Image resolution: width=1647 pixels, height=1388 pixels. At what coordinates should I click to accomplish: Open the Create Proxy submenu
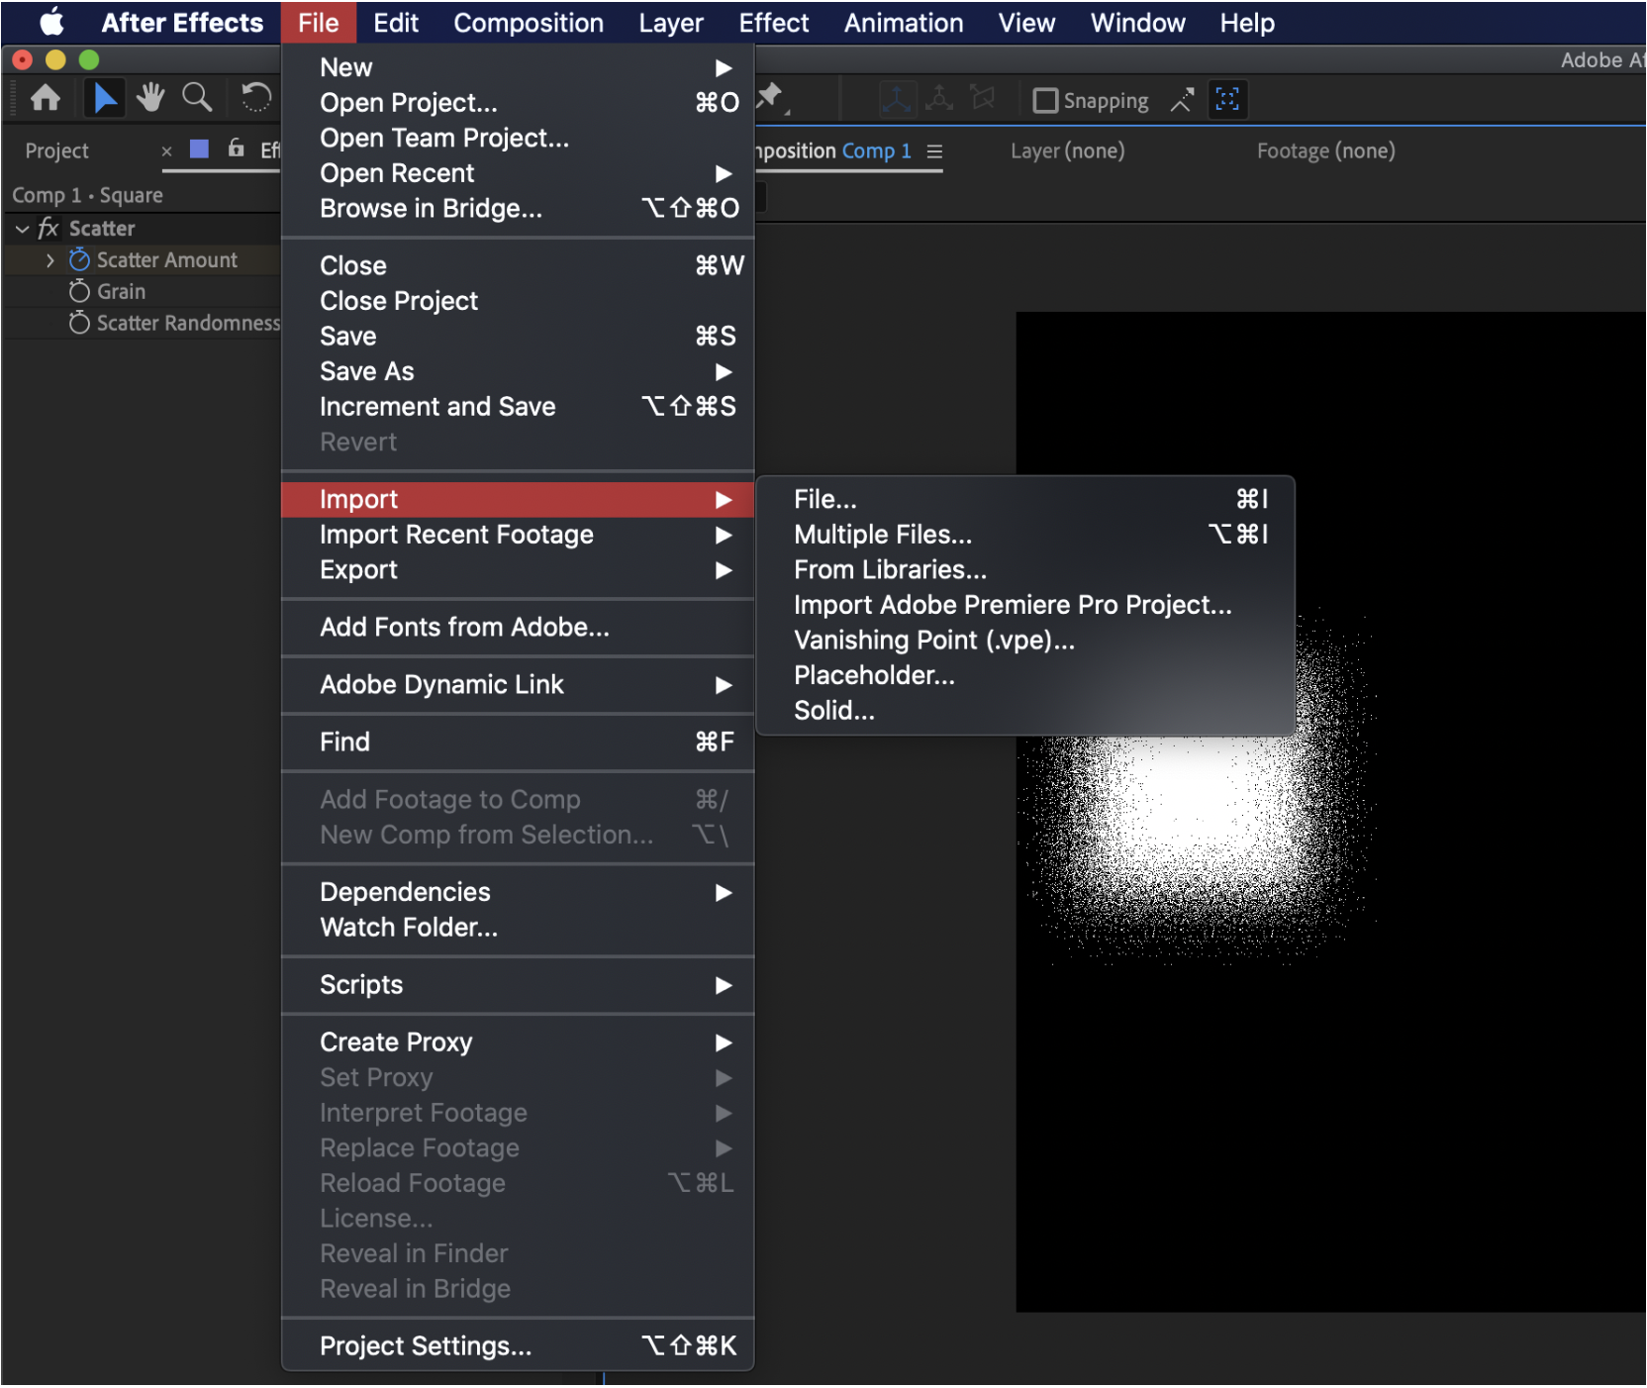point(518,1042)
